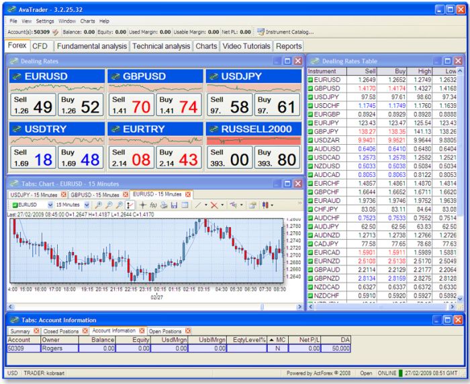Toggle the chart auto-scroll icon
Viewport: 470px width, 384px height.
(x=130, y=205)
